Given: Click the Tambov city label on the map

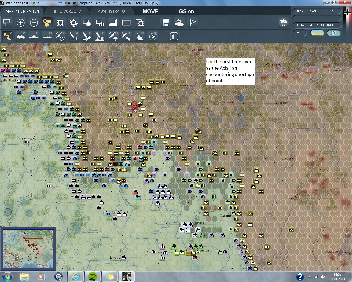Looking at the screenshot, I should (226, 216).
